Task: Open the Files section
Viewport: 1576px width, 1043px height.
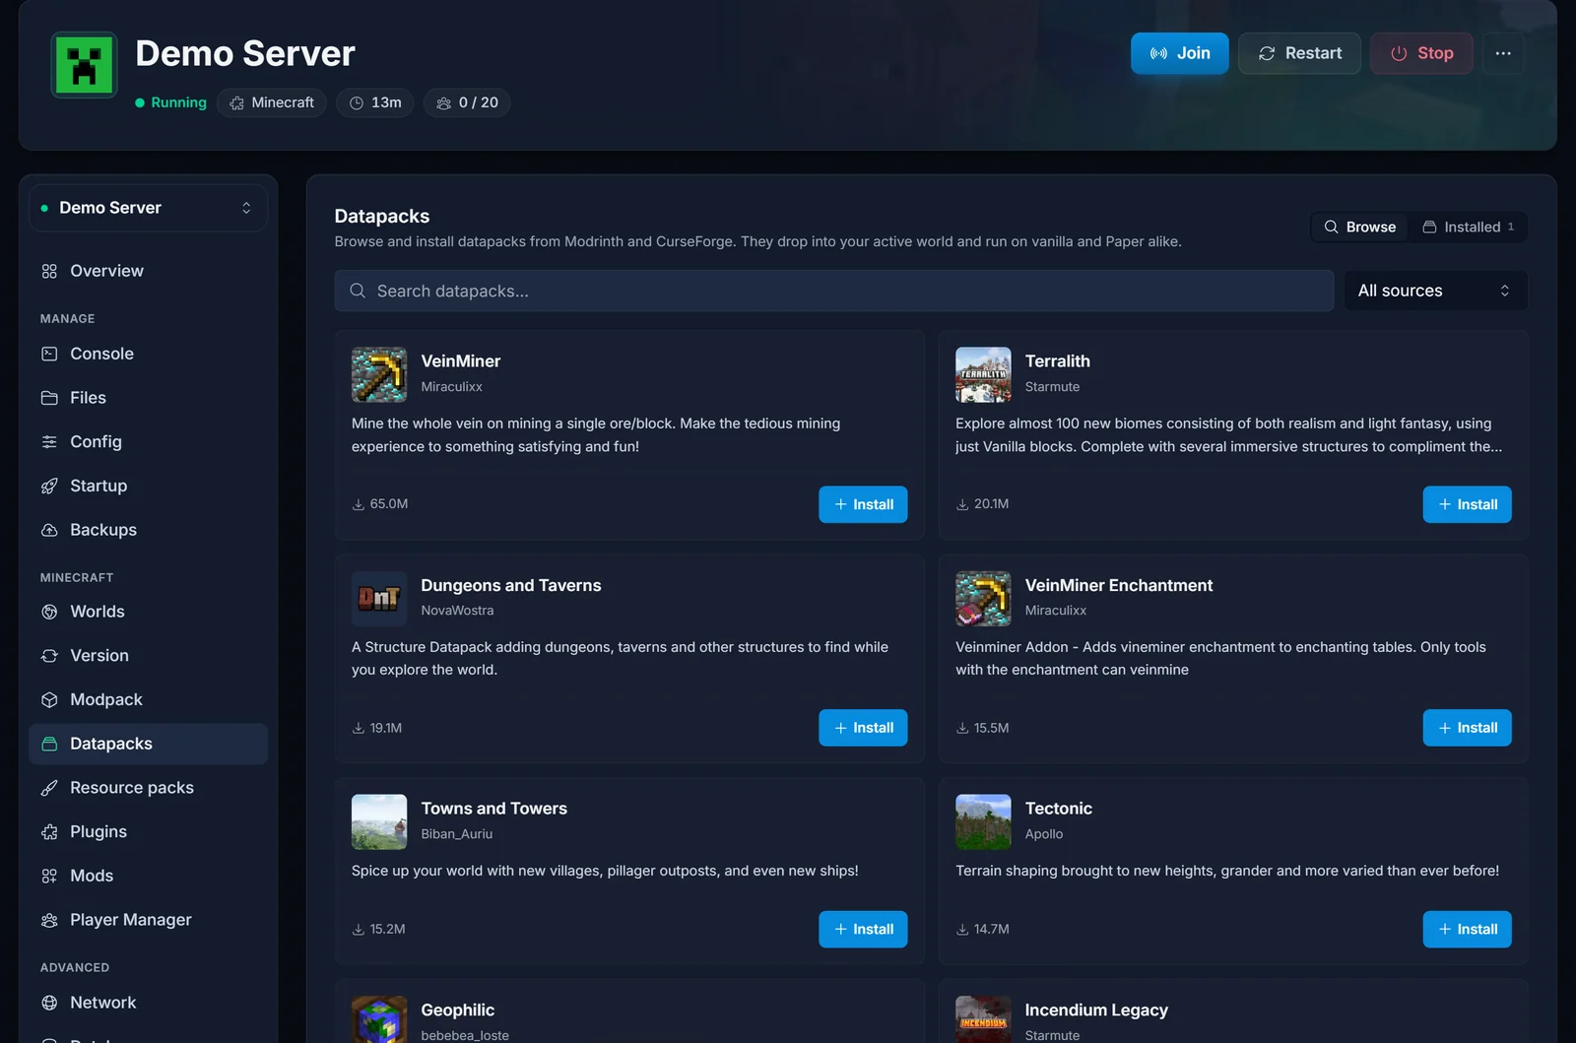Action: (x=148, y=398)
